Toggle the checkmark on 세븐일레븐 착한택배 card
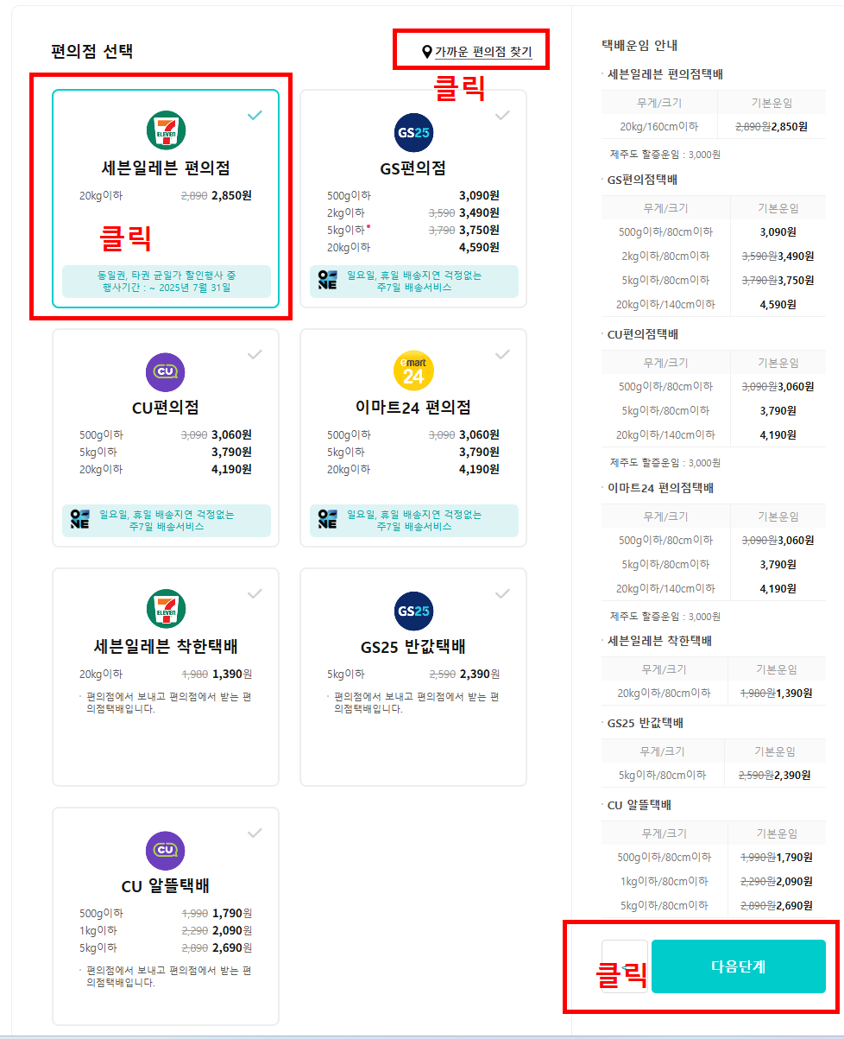This screenshot has height=1039, width=844. 255,593
